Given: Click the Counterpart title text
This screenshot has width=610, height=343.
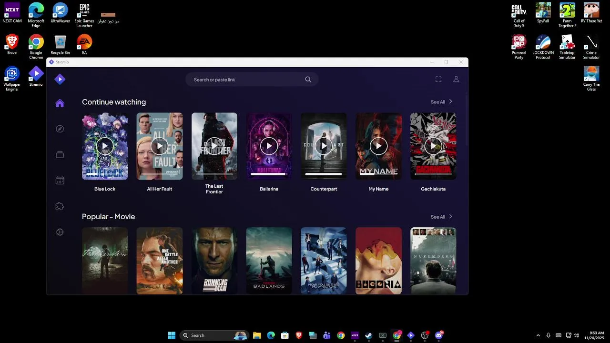Looking at the screenshot, I should [324, 189].
